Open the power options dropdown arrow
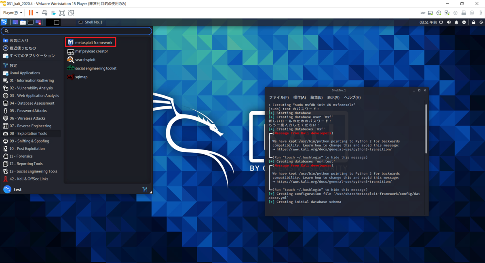The width and height of the screenshot is (485, 263). tap(37, 13)
